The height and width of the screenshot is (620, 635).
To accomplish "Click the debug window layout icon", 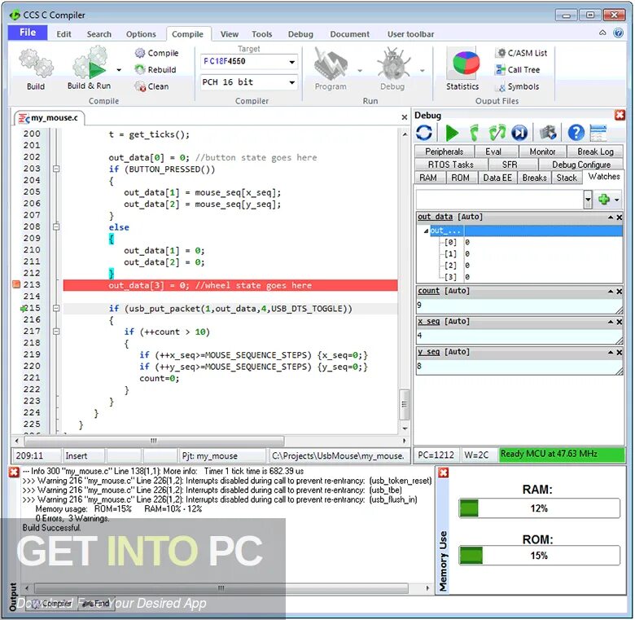I will pyautogui.click(x=598, y=133).
